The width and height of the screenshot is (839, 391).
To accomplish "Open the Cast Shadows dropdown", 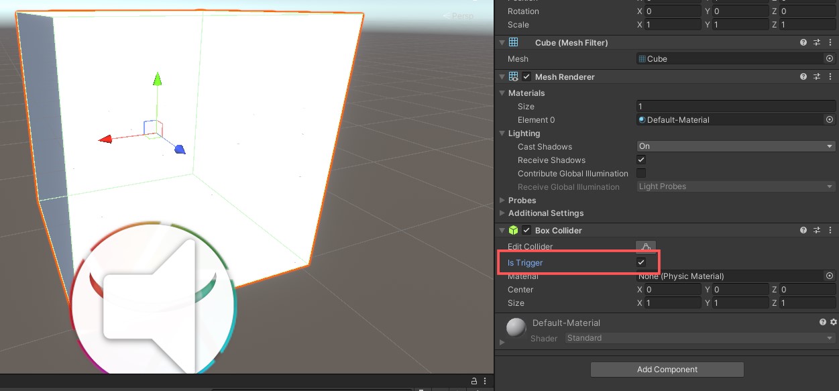I will [x=735, y=146].
